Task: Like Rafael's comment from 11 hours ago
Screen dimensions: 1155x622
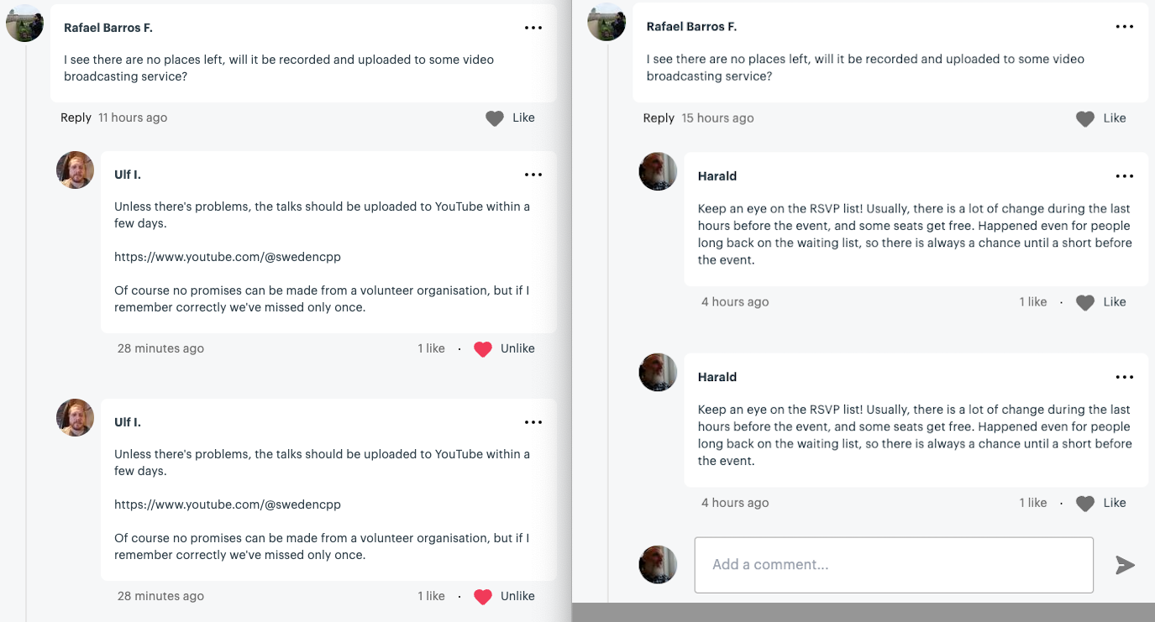Action: coord(495,118)
